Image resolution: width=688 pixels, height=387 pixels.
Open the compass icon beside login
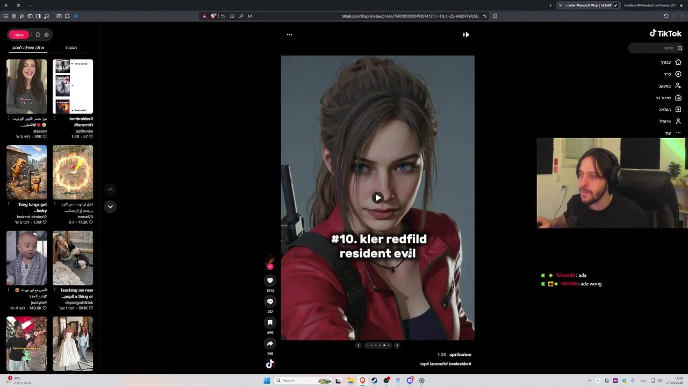pyautogui.click(x=46, y=35)
